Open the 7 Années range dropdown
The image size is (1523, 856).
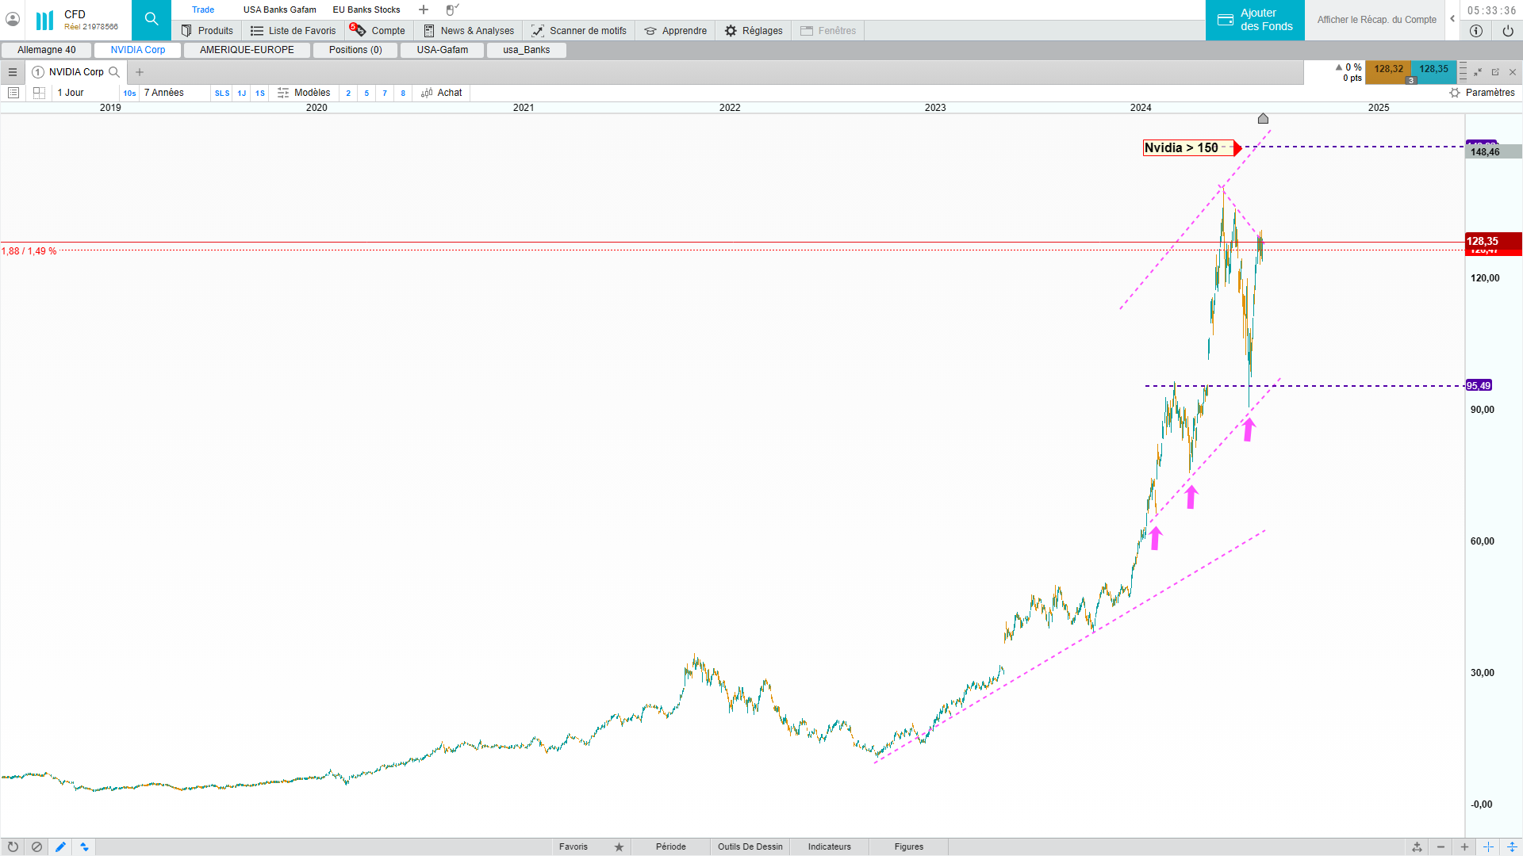[x=164, y=93]
